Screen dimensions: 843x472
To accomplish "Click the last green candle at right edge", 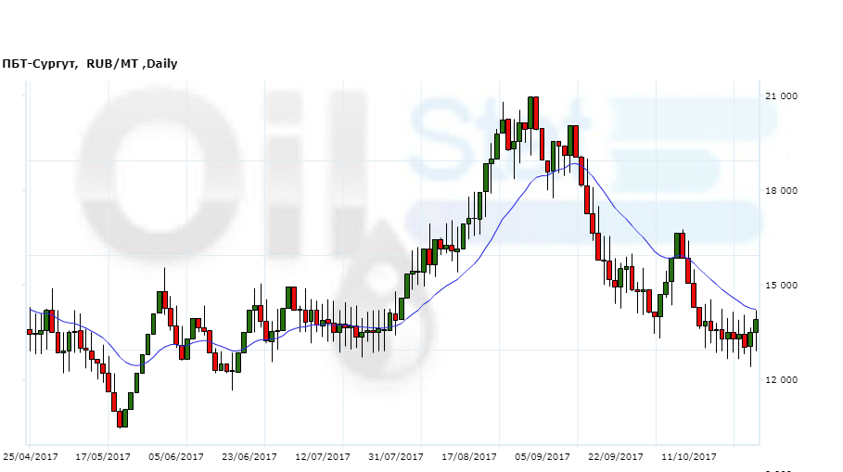I will pos(756,325).
